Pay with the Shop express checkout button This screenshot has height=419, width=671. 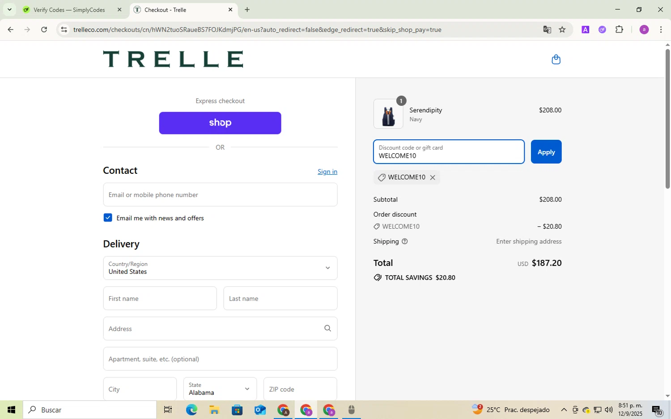[220, 123]
